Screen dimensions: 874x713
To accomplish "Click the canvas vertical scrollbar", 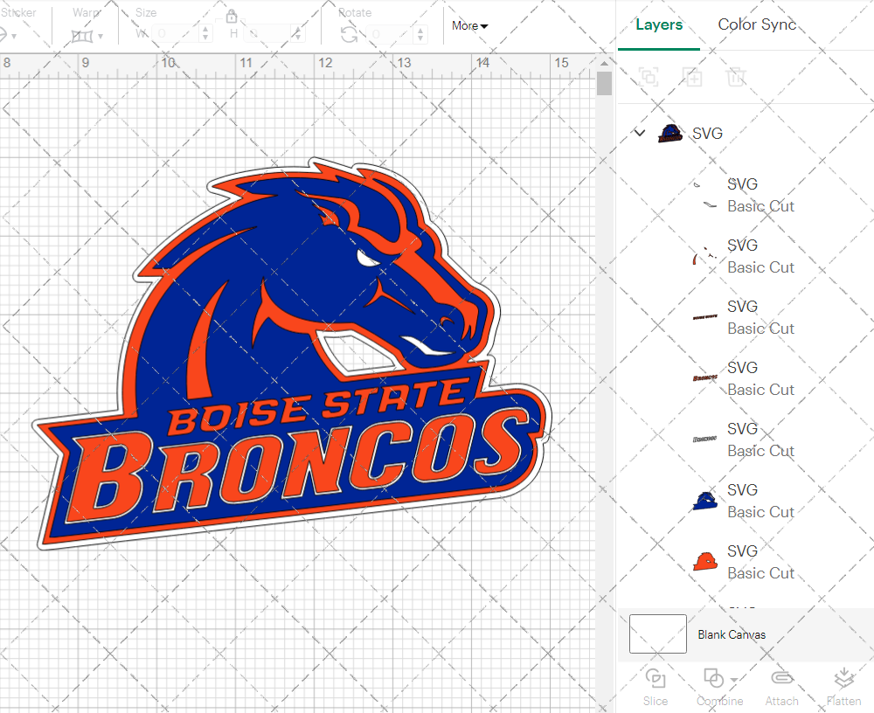I will pos(602,83).
